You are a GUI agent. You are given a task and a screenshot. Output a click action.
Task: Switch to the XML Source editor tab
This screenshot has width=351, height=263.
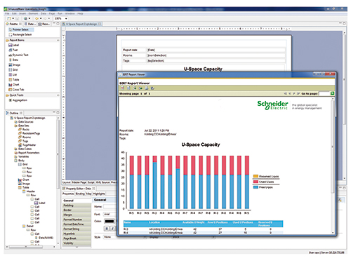click(x=102, y=182)
